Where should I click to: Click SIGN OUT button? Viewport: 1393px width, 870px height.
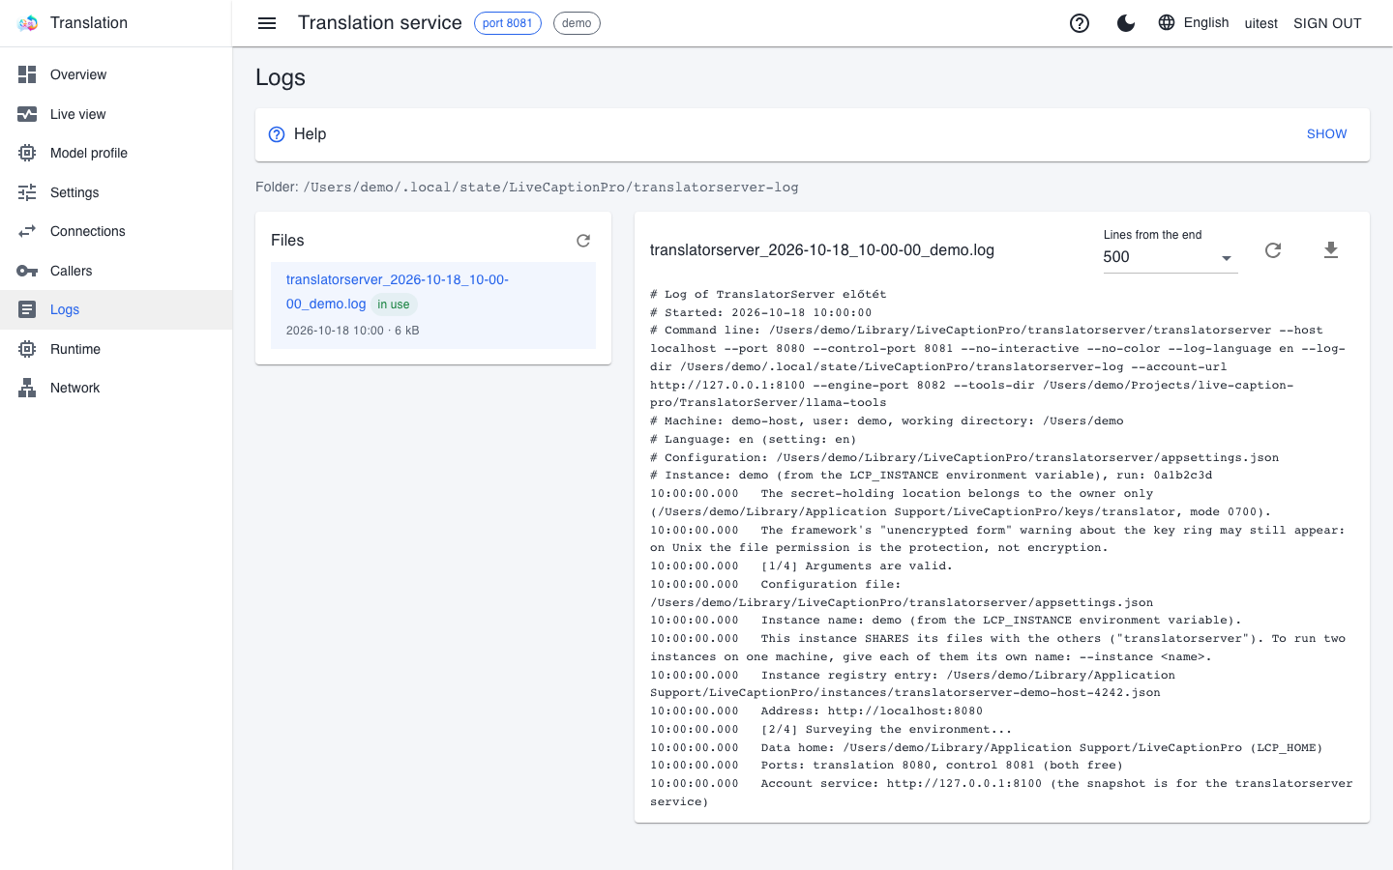[1327, 23]
